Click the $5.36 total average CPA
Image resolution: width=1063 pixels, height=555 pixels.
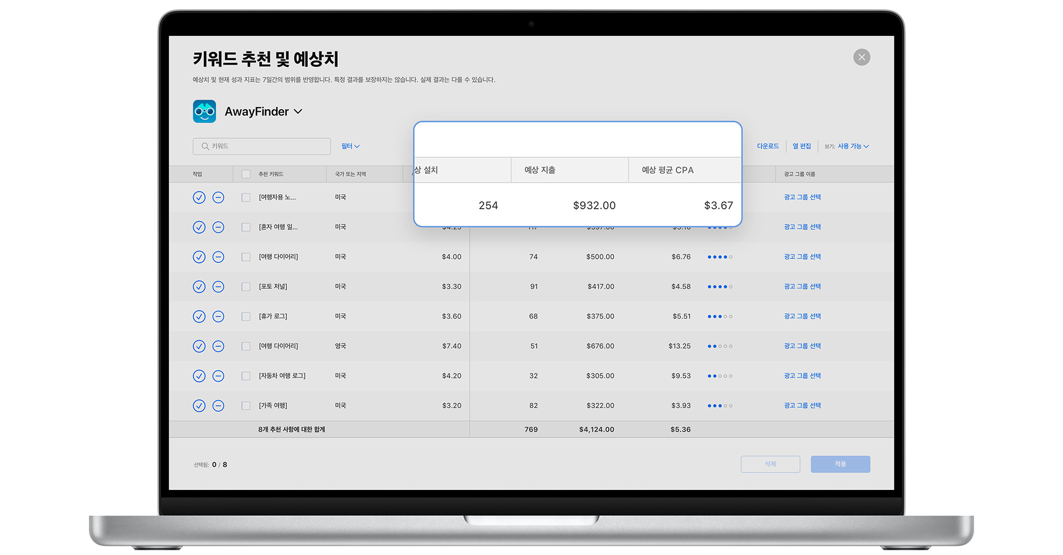click(x=680, y=430)
